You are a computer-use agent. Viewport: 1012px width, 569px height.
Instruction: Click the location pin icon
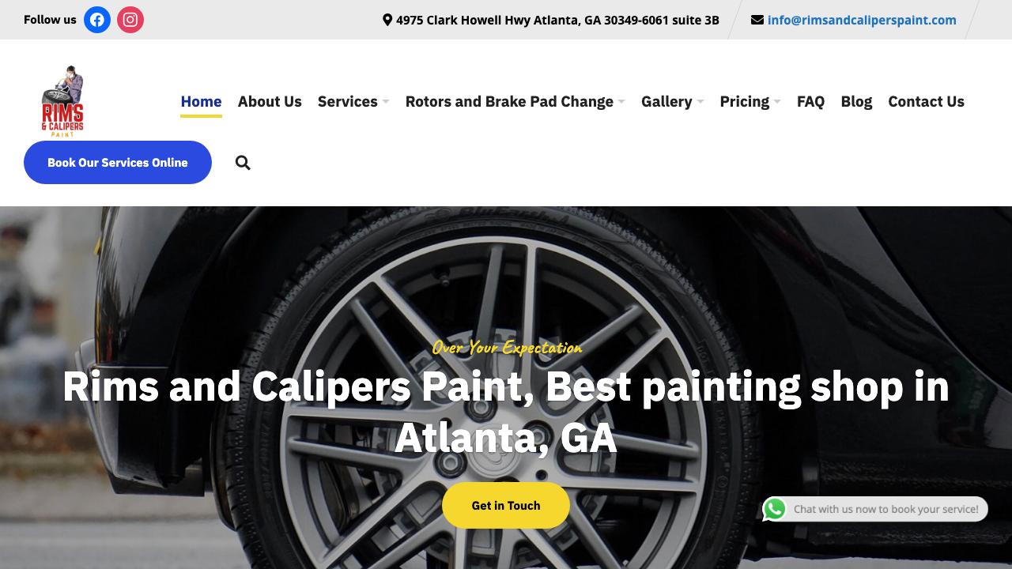coord(387,20)
